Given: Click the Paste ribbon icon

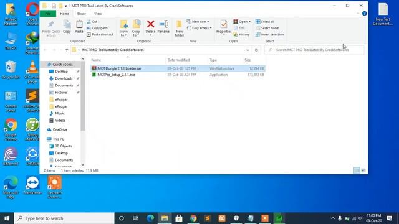Looking at the screenshot, I should (x=79, y=27).
